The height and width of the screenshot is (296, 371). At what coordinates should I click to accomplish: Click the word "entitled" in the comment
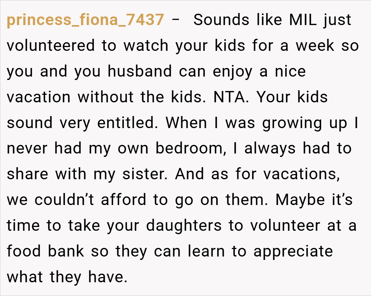(126, 123)
